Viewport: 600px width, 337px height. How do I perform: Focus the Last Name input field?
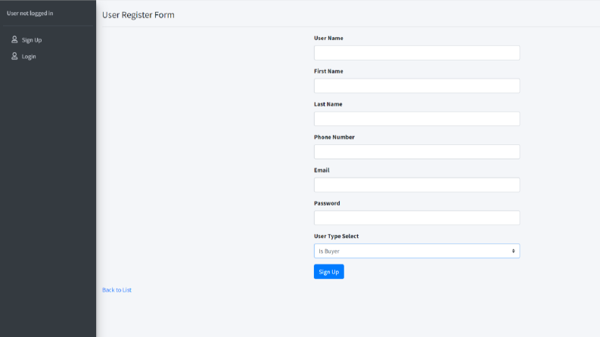point(417,119)
